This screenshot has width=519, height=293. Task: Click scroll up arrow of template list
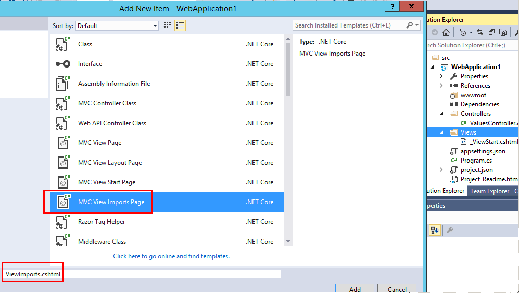(x=288, y=39)
